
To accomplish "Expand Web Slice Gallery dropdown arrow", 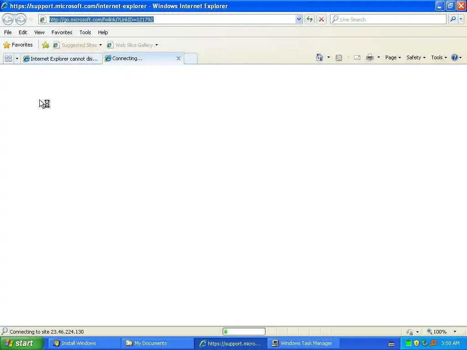I will [x=157, y=45].
